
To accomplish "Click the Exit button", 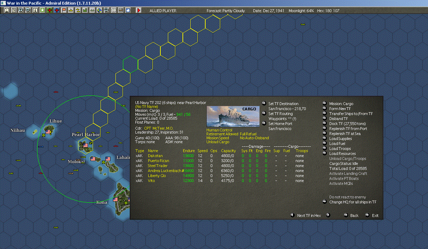I will (375, 216).
